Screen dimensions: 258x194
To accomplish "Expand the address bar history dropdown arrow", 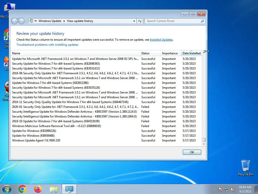I will (134, 21).
